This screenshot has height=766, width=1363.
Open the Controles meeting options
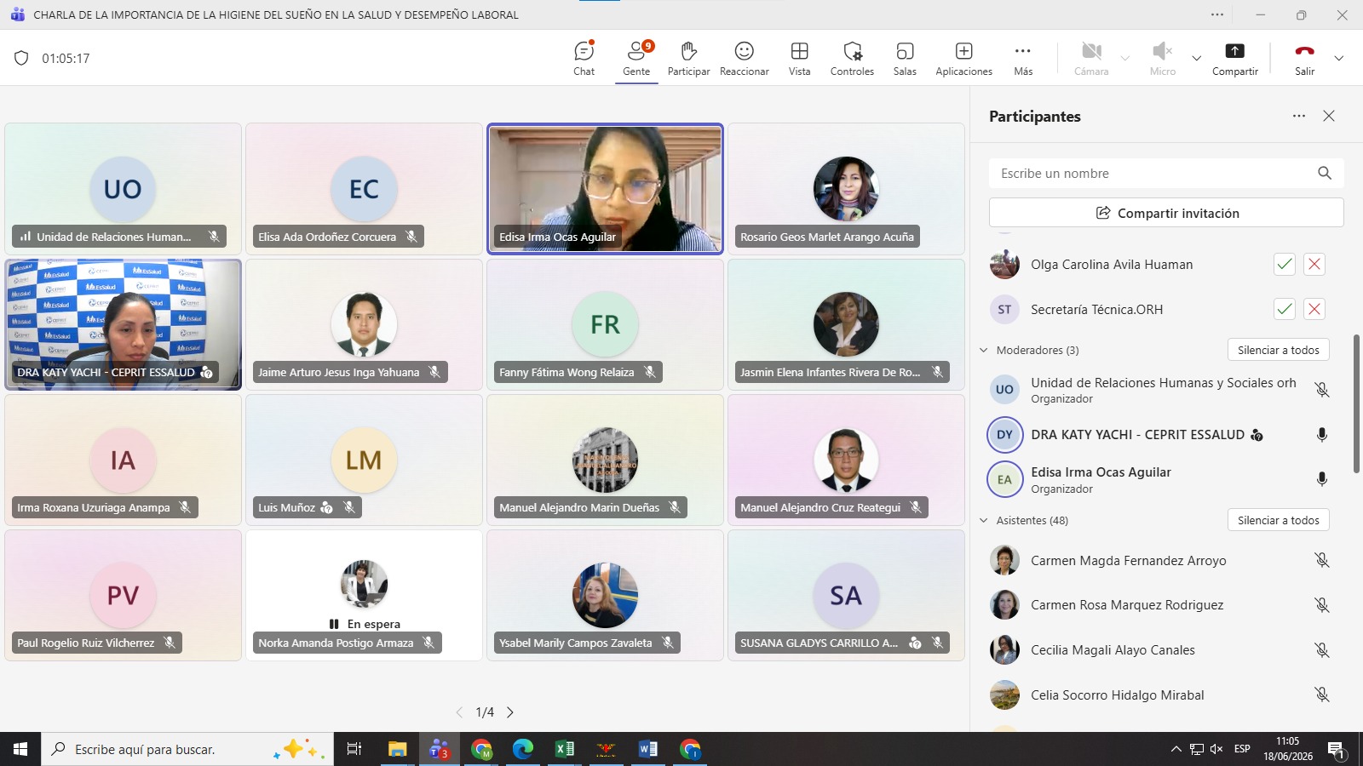point(852,59)
